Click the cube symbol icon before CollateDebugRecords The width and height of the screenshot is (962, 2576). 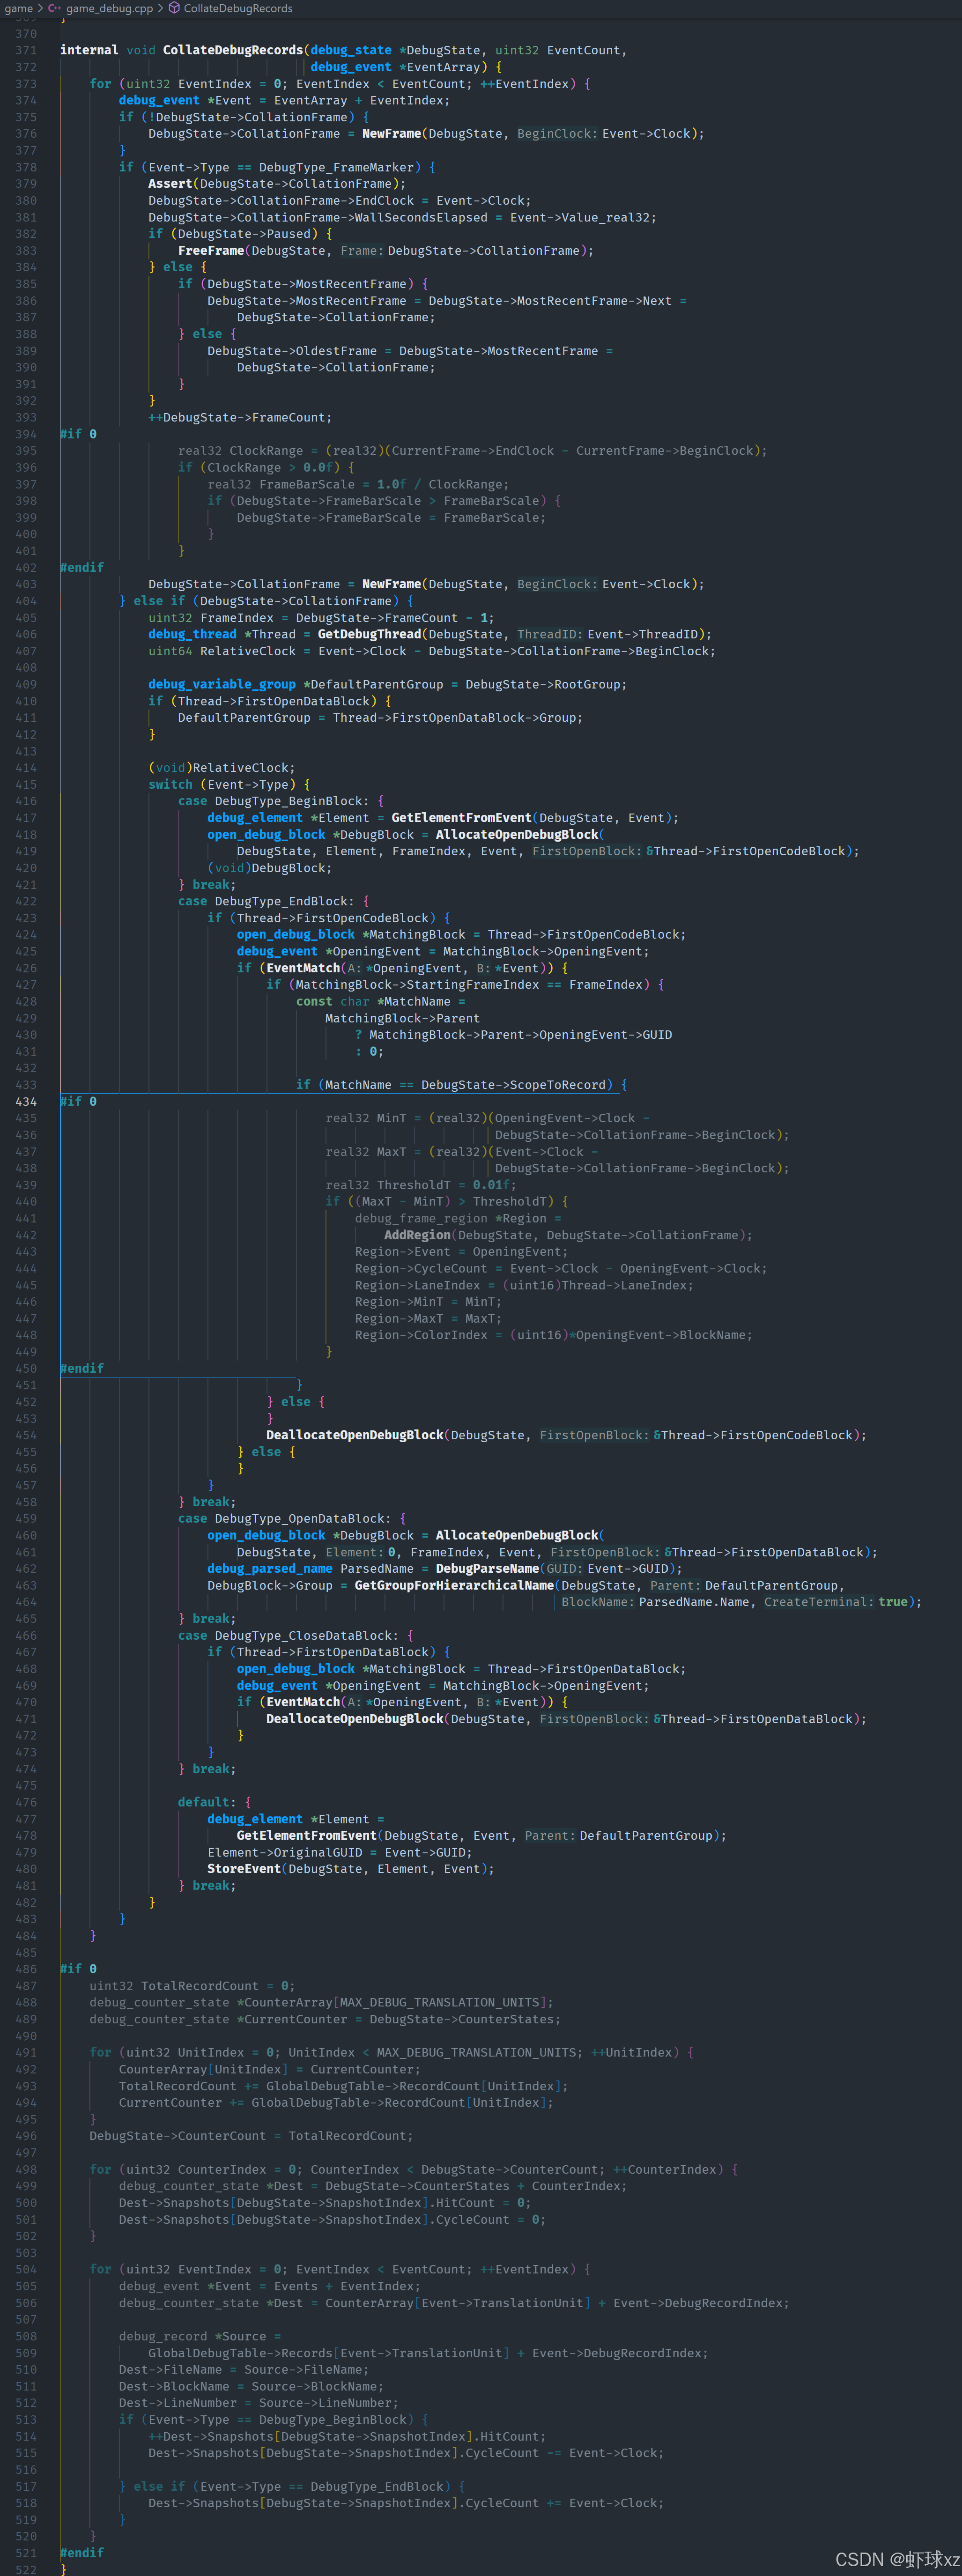[174, 8]
